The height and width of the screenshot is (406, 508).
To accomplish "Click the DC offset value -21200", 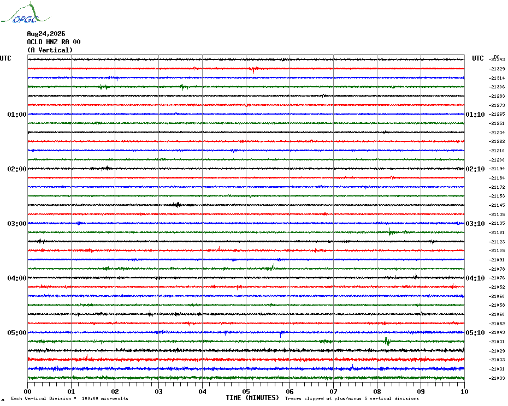I will click(x=497, y=160).
